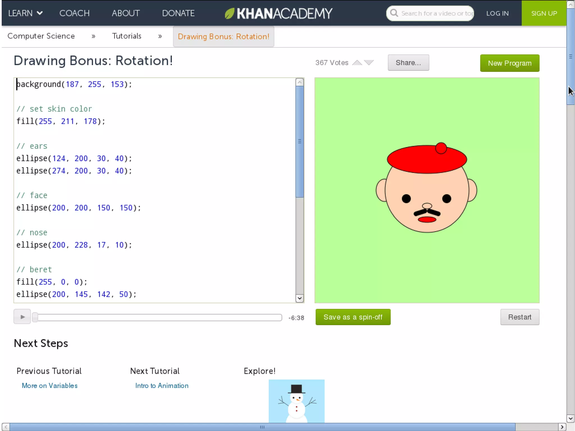This screenshot has height=431, width=575.
Task: Open the DONATE page from navigation
Action: point(178,13)
